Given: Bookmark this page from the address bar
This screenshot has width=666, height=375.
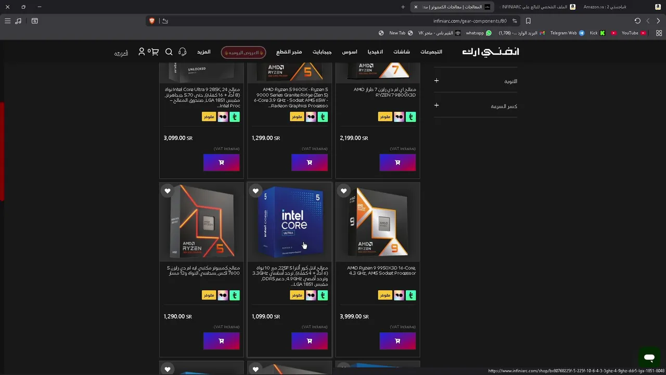Looking at the screenshot, I should (x=528, y=21).
